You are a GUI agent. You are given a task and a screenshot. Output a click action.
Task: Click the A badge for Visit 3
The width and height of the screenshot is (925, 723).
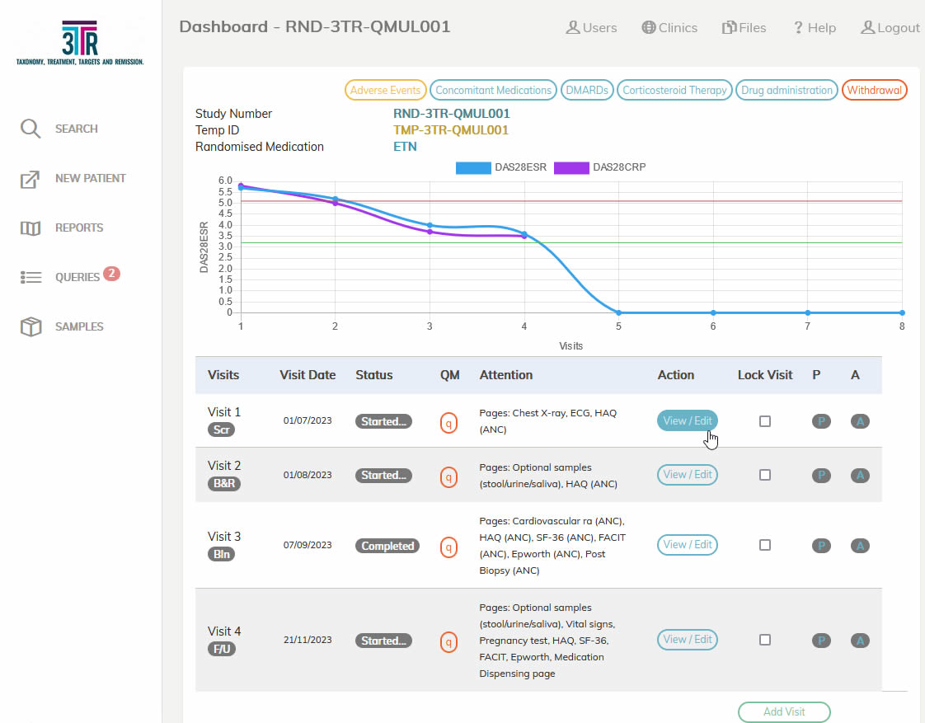point(860,546)
